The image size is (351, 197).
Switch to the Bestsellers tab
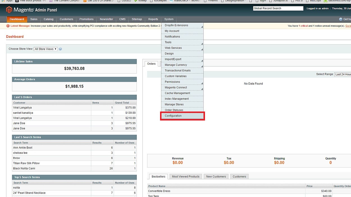[158, 177]
